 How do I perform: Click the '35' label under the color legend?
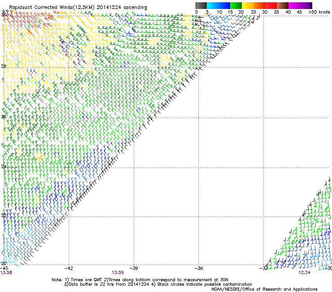pos(276,12)
